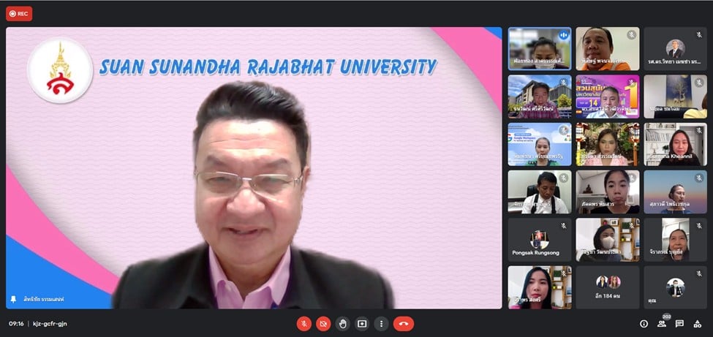Viewport: 713px width, 337px height.
Task: Expand the tile showing 184 other participants
Action: click(x=607, y=286)
